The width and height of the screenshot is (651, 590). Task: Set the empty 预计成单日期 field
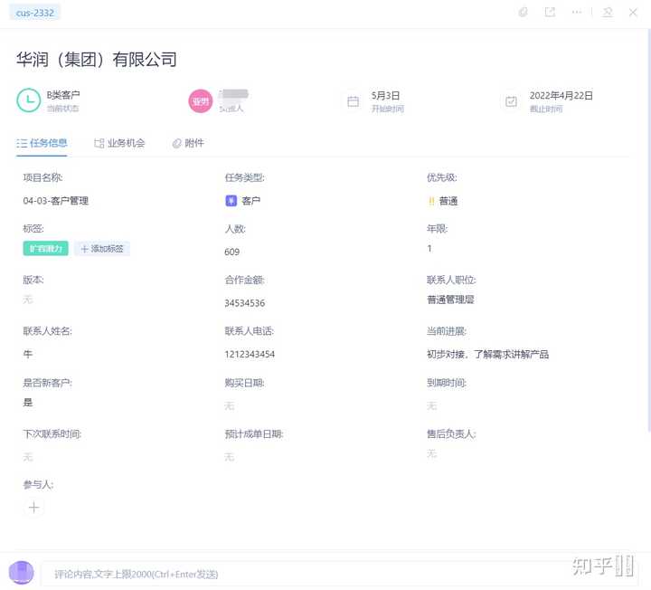(x=230, y=457)
